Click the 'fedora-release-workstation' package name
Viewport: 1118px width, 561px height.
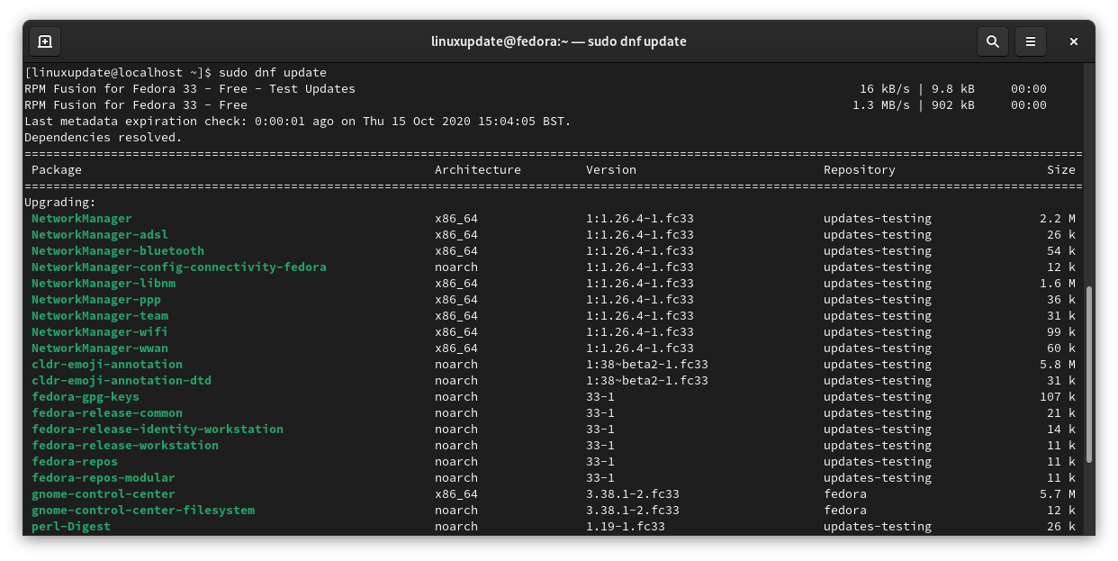pyautogui.click(x=125, y=445)
